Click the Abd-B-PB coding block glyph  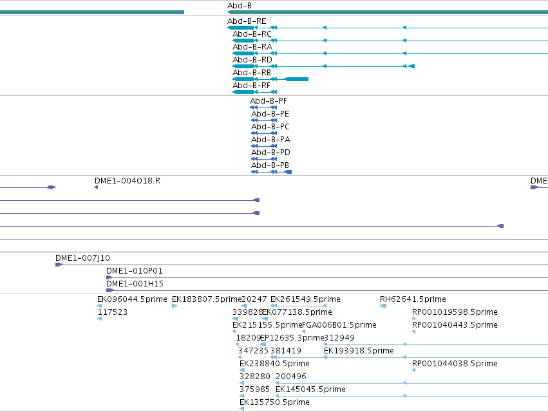coord(288,172)
